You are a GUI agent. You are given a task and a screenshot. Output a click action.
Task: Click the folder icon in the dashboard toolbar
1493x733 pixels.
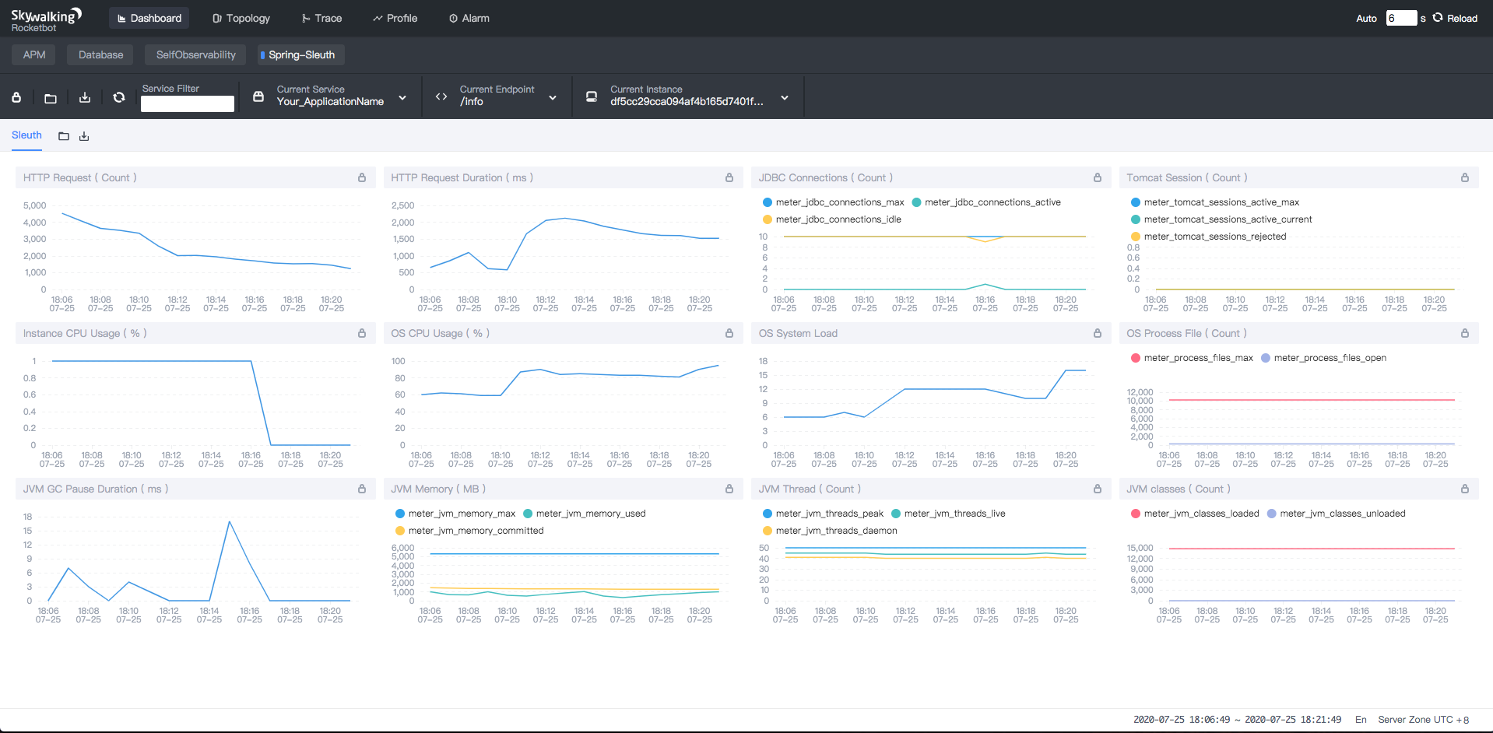coord(51,98)
